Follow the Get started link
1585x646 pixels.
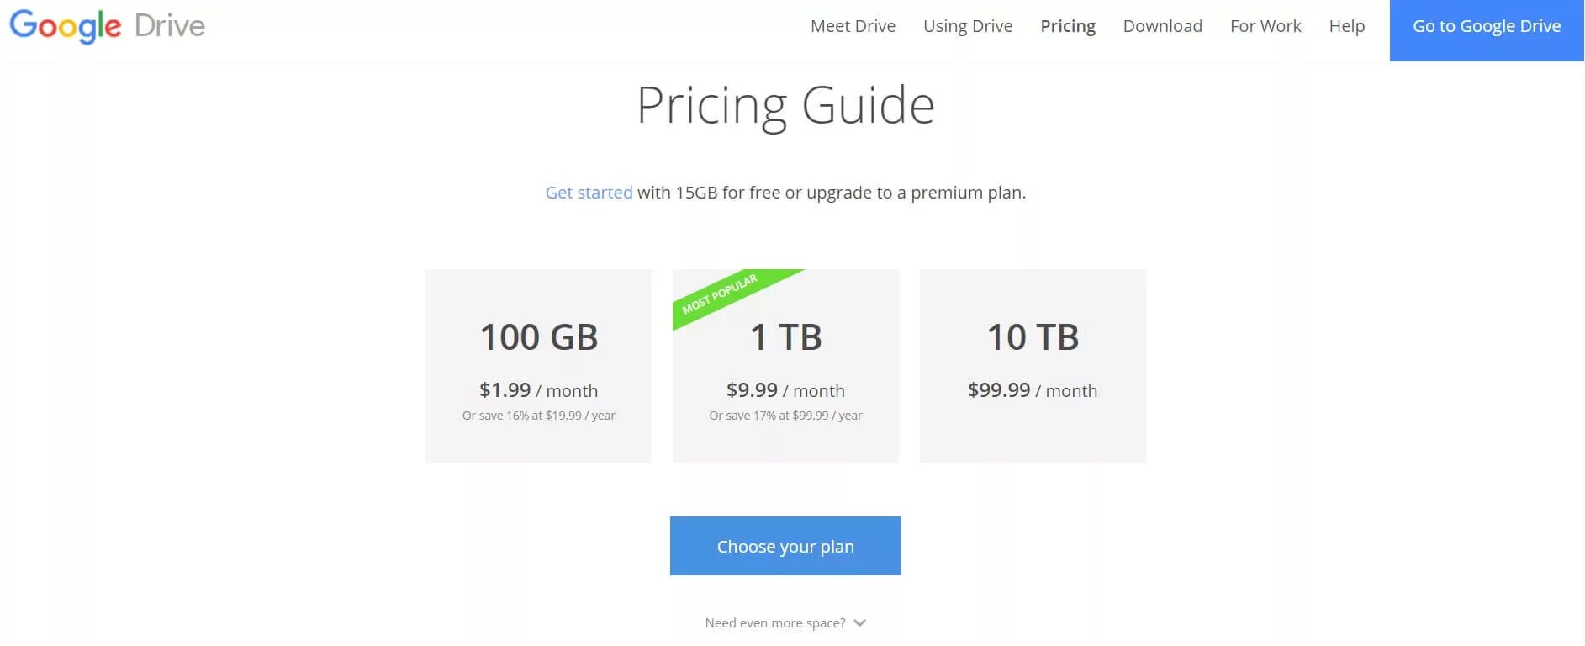pos(589,193)
